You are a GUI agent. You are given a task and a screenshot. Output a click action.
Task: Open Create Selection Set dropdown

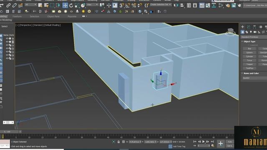click(161, 5)
